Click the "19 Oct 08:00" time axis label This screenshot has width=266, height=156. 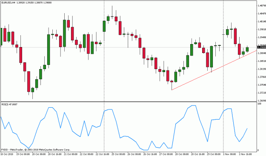23,154
